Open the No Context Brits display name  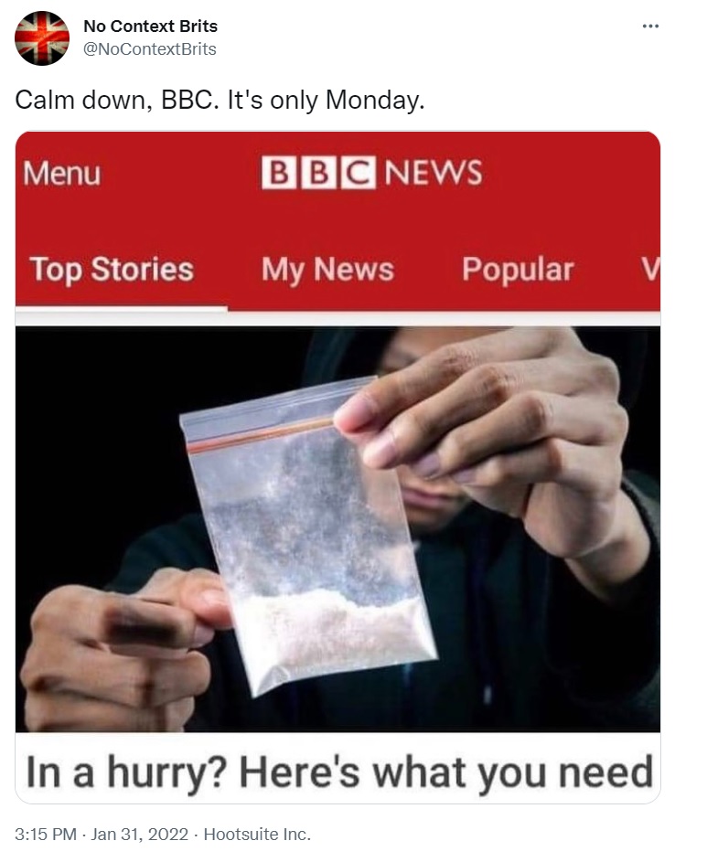coord(150,26)
